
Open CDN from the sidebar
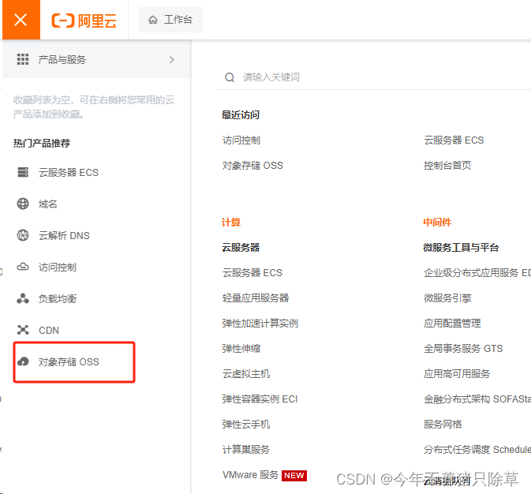click(49, 330)
